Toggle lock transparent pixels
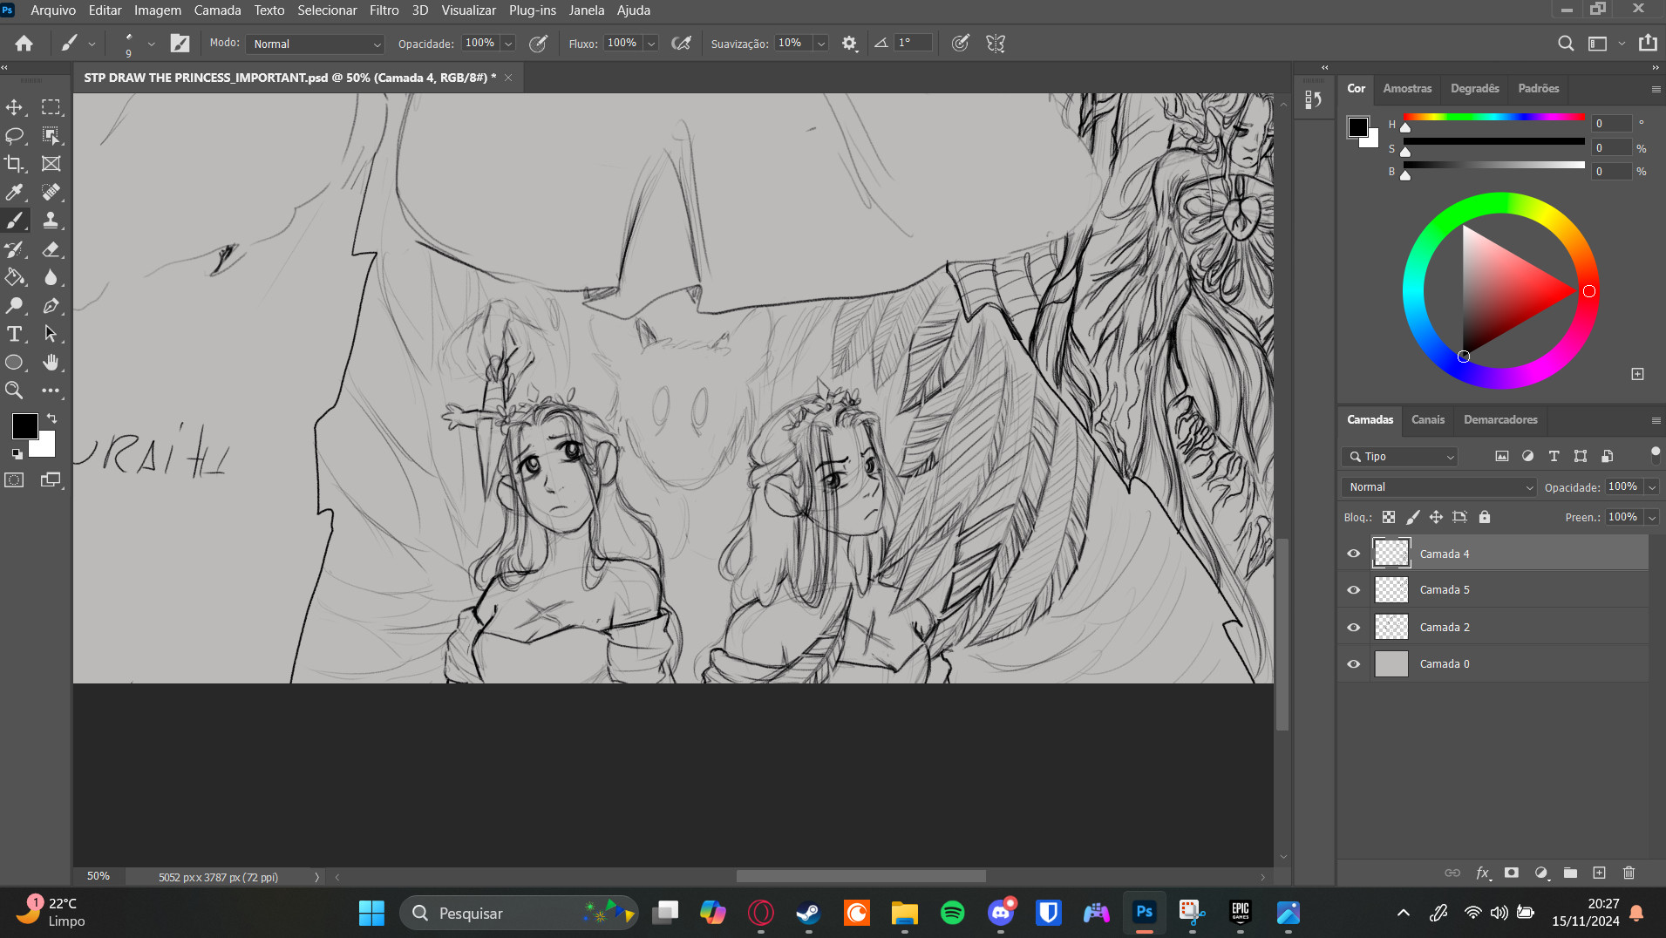The width and height of the screenshot is (1666, 938). 1389,517
